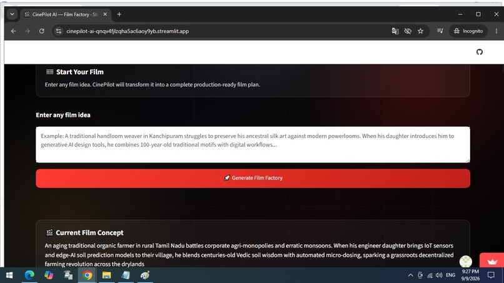The width and height of the screenshot is (504, 283).
Task: Open the media control icon
Action: tap(440, 31)
